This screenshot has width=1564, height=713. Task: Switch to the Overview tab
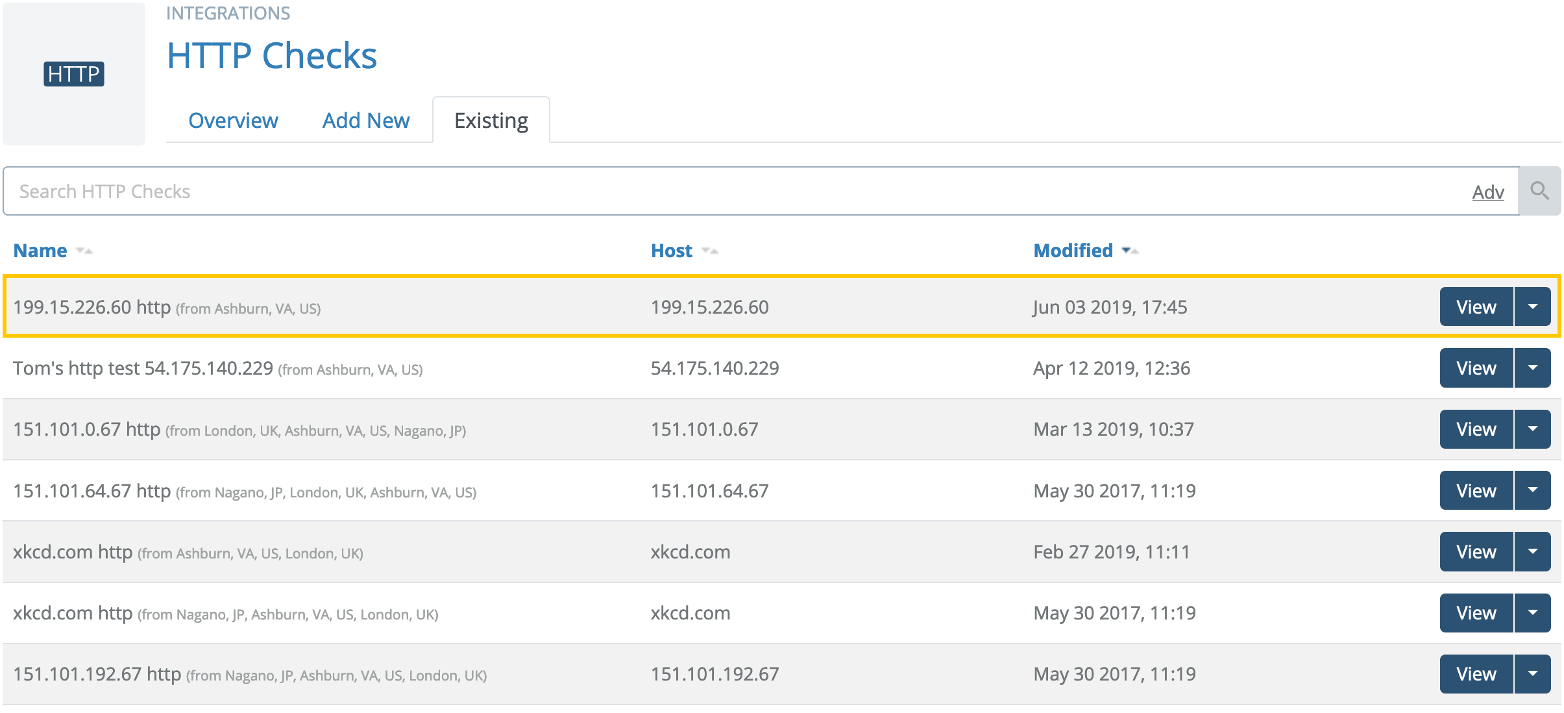point(233,121)
